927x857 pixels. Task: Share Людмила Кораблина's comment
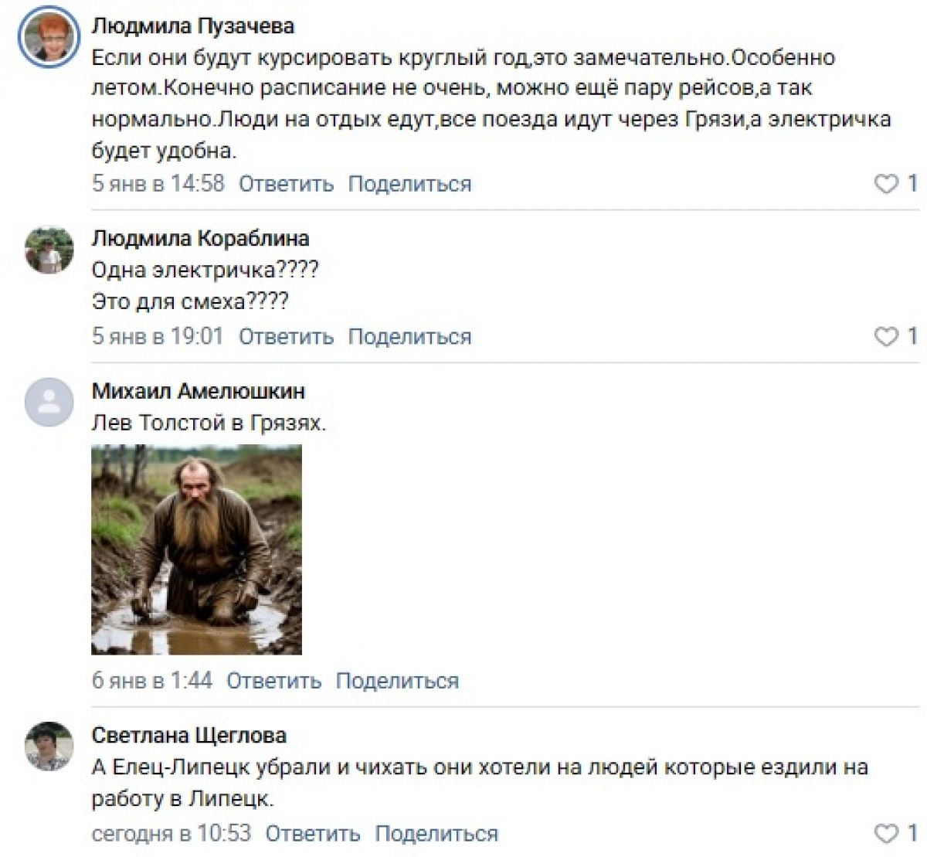(x=409, y=337)
